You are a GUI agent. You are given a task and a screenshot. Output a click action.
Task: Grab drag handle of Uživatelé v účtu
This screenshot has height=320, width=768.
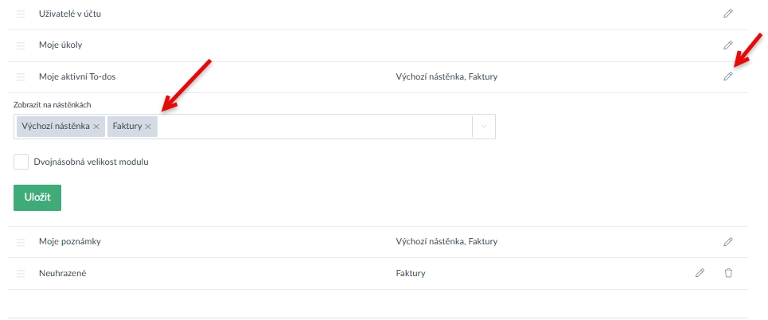(21, 14)
